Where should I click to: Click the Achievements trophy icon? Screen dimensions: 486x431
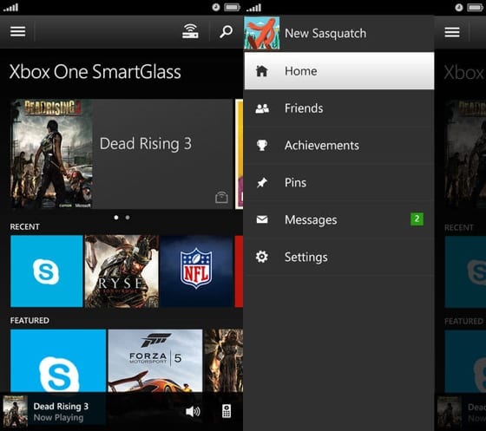pyautogui.click(x=262, y=145)
